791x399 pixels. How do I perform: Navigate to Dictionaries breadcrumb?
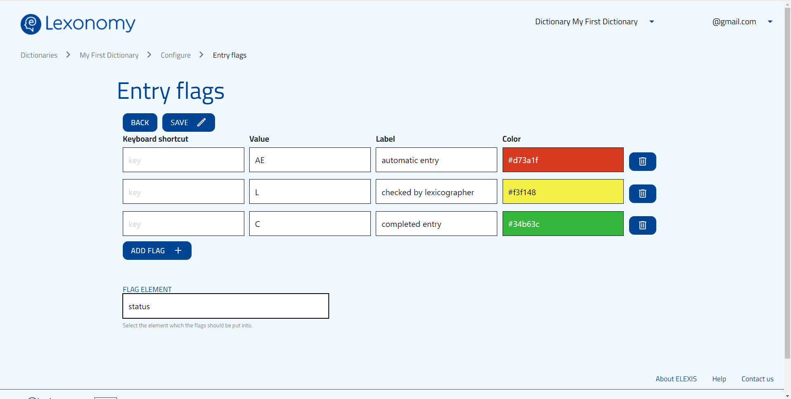[39, 55]
